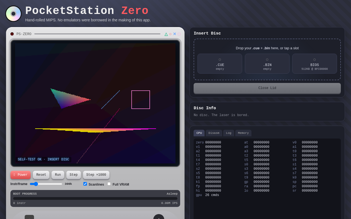Screen dimensions: 351x219
Task: Click the "300k" instr/frame value
Action: [x=68, y=184]
